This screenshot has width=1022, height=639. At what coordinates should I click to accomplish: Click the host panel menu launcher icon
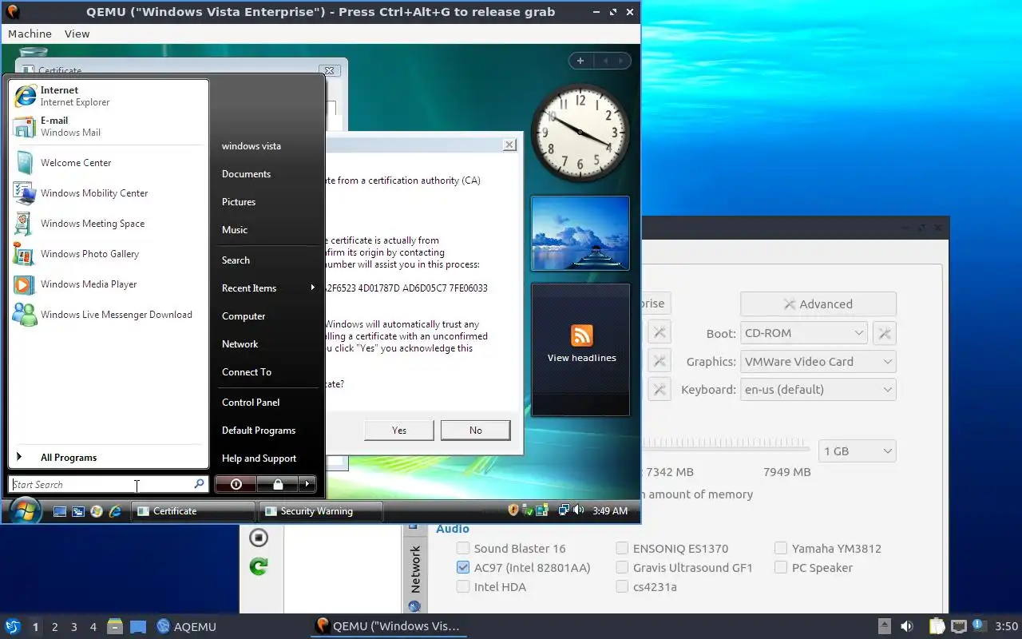coord(12,626)
